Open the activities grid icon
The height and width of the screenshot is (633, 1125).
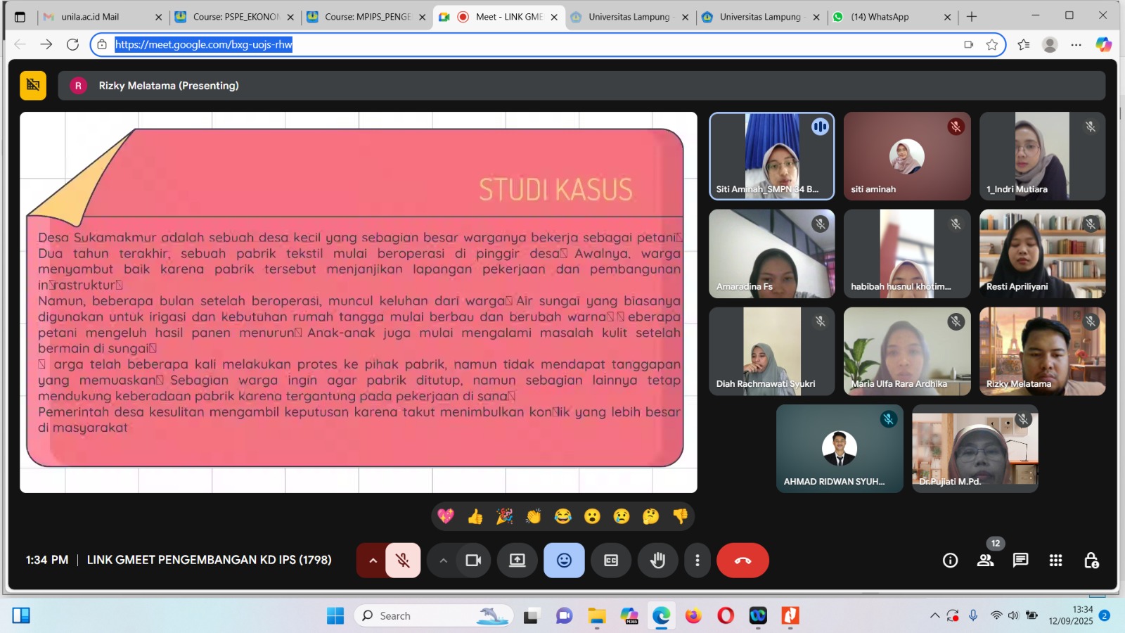point(1055,561)
